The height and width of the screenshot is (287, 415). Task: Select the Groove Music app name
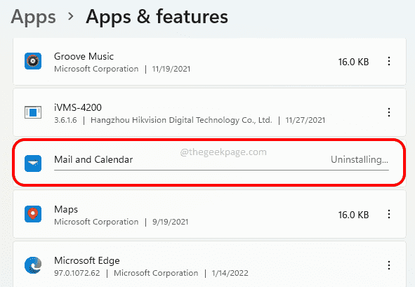coord(84,56)
